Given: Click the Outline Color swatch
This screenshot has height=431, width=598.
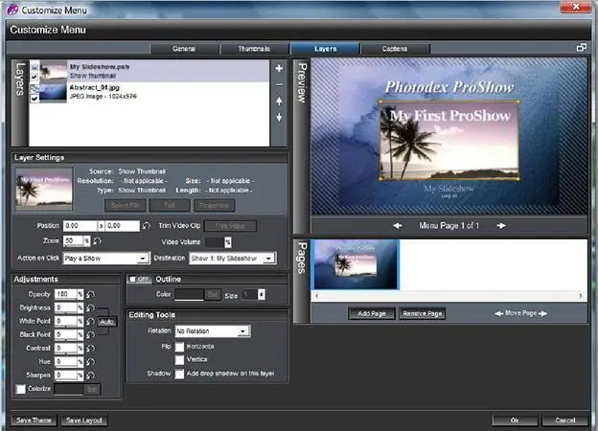Looking at the screenshot, I should pyautogui.click(x=189, y=295).
